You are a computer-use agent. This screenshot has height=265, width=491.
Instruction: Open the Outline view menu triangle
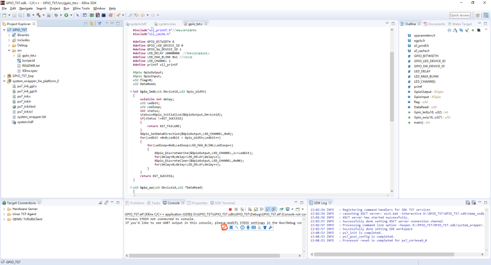coord(486,30)
